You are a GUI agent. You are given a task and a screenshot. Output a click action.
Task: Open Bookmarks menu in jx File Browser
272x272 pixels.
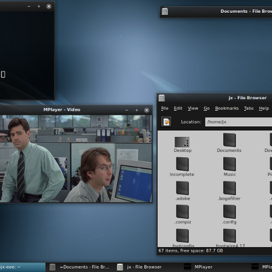tap(226, 108)
